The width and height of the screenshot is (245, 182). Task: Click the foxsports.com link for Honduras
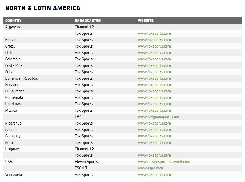coord(154,104)
